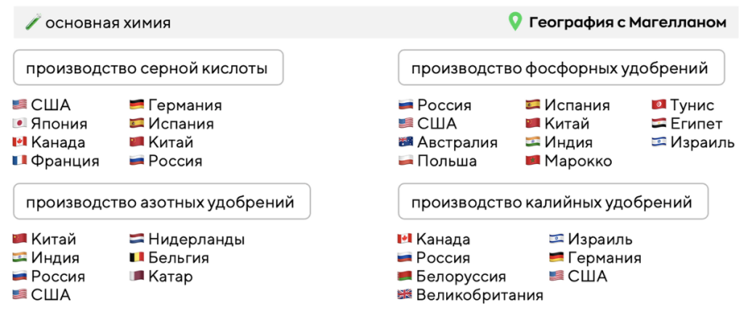This screenshot has width=744, height=328.
Task: Click the green location pin icon
Action: click(514, 22)
